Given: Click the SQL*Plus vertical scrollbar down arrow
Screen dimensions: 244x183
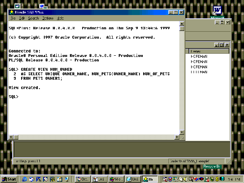Looking at the screenshot, I should (x=182, y=132).
